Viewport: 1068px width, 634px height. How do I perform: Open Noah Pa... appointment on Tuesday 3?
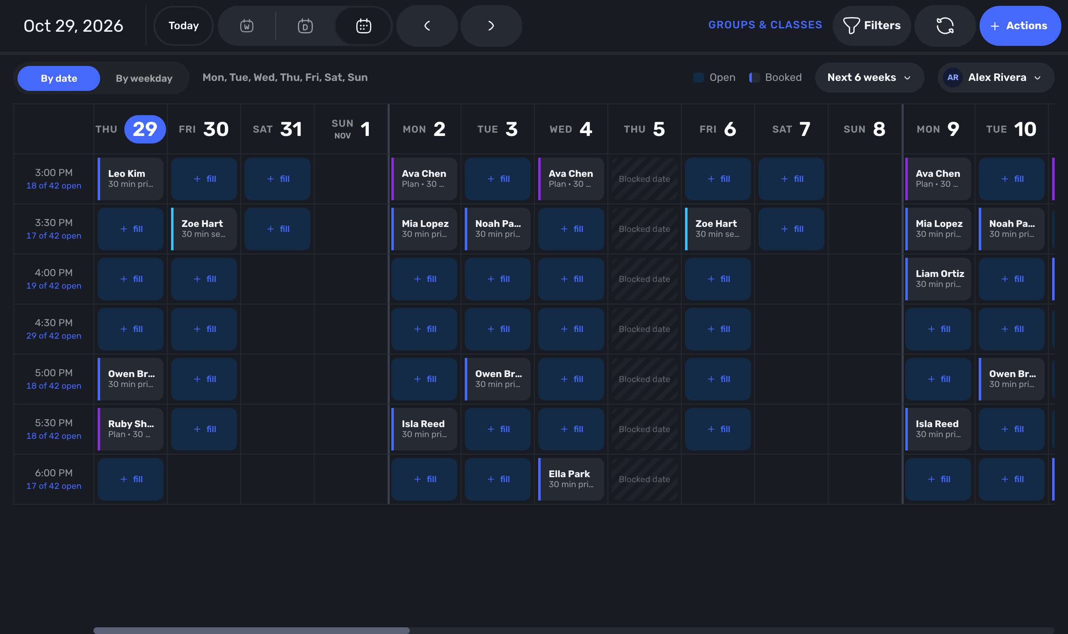[497, 229]
